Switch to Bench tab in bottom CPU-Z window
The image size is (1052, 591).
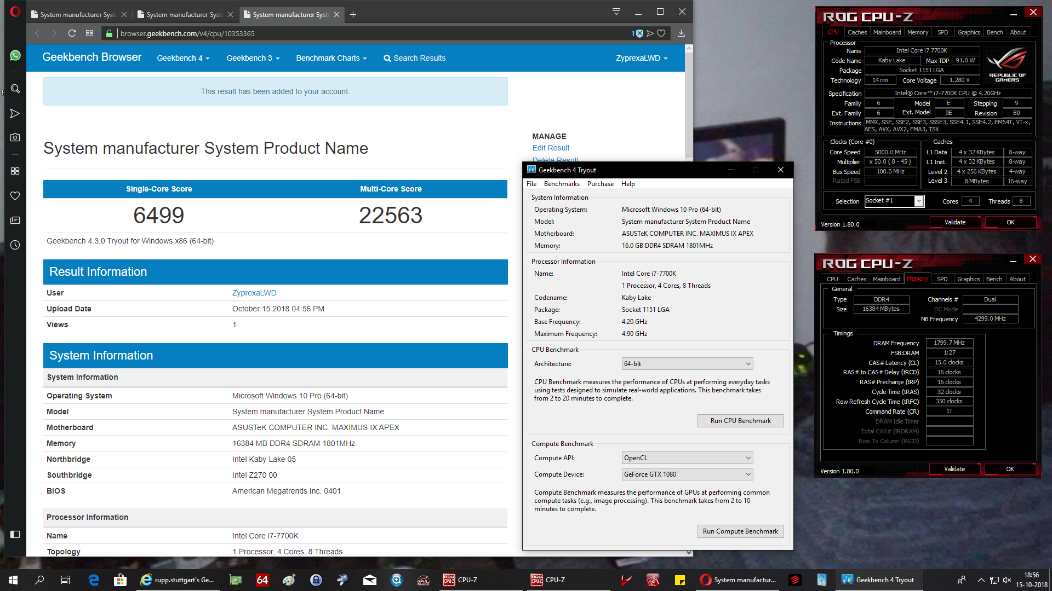(994, 279)
